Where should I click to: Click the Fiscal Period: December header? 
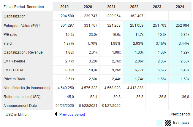pos(24,7)
